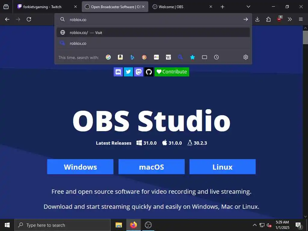The height and width of the screenshot is (231, 308).
Task: Open the uBlock Origin extension icon
Action: [279, 19]
